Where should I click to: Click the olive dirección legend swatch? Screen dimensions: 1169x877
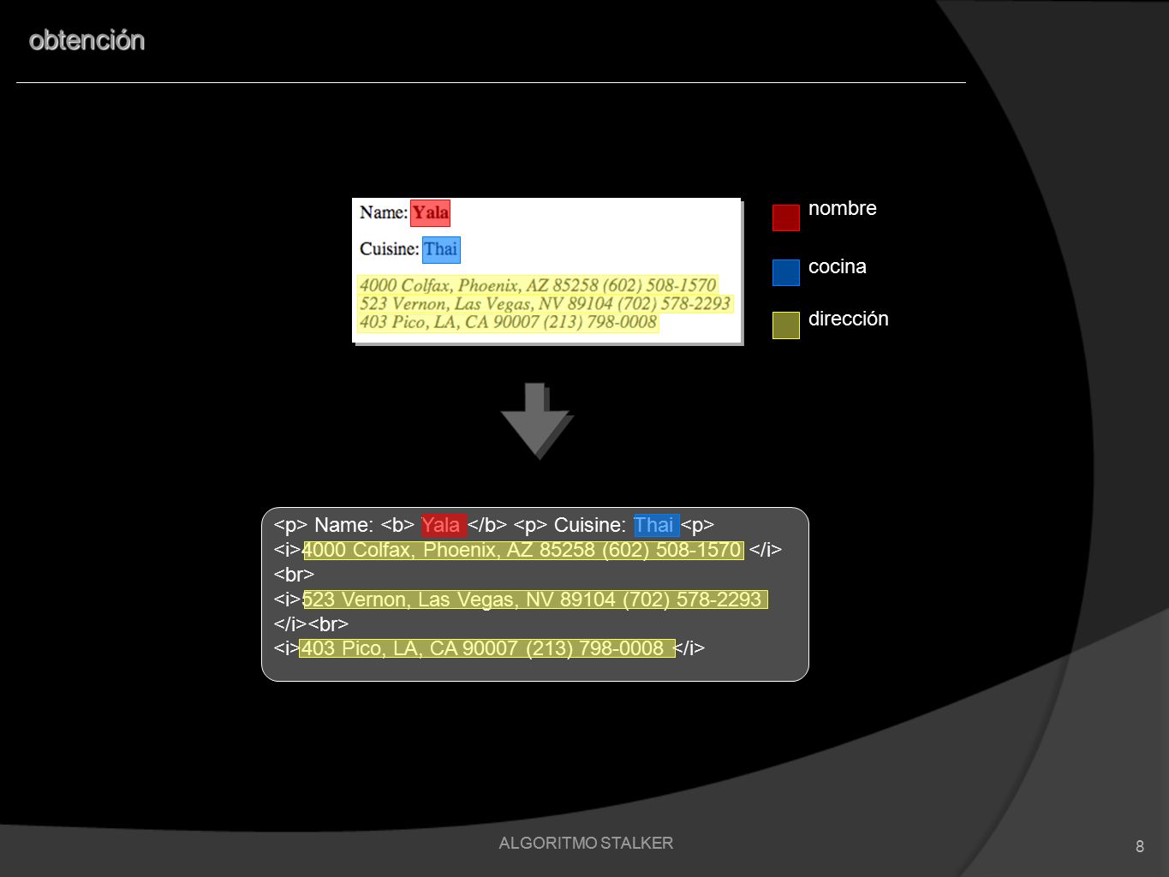[x=785, y=325]
